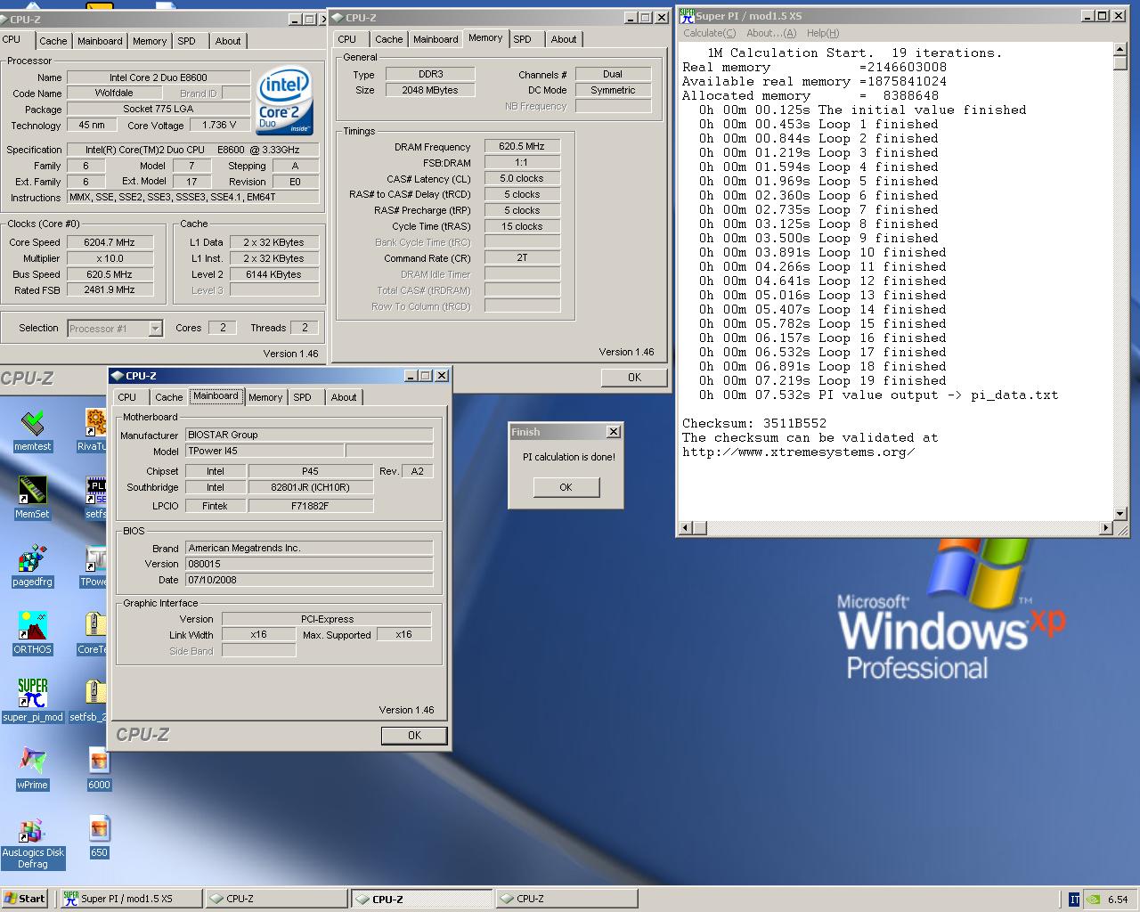
Task: Click the DRAM Frequency value 620.5 MHz
Action: [522, 147]
